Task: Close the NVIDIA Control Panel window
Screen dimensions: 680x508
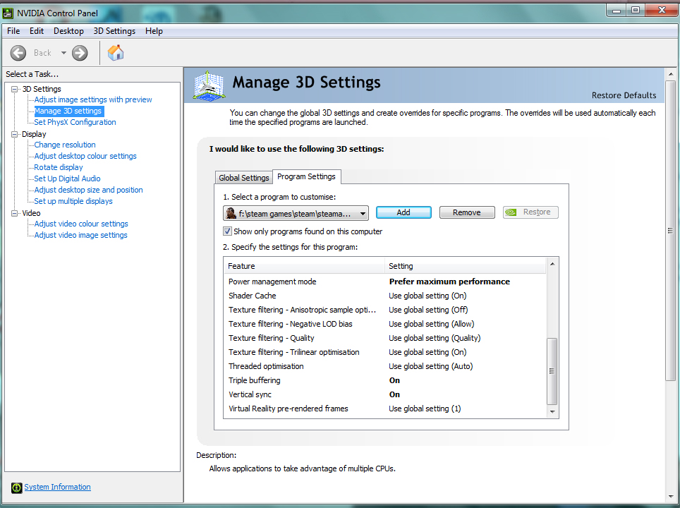Action: [662, 11]
